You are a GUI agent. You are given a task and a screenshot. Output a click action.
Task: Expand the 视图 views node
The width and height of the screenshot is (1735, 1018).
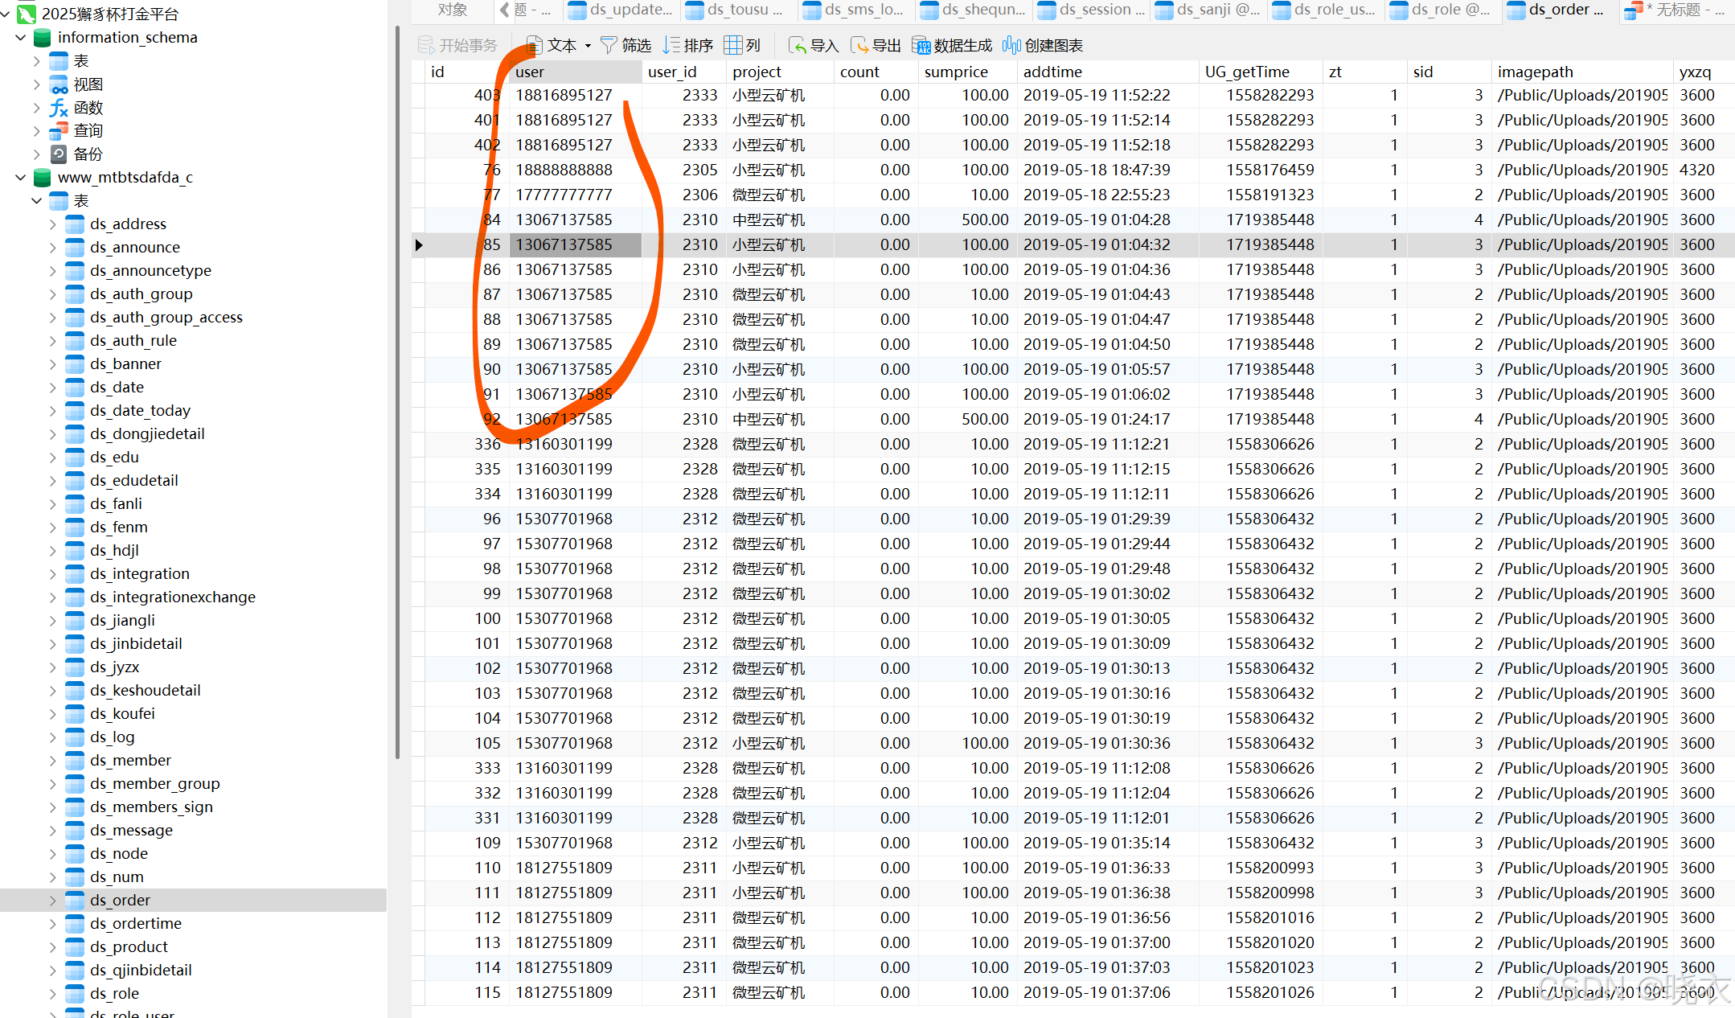pyautogui.click(x=37, y=84)
